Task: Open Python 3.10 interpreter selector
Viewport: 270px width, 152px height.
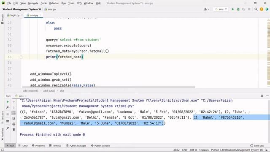Action: pos(237,150)
